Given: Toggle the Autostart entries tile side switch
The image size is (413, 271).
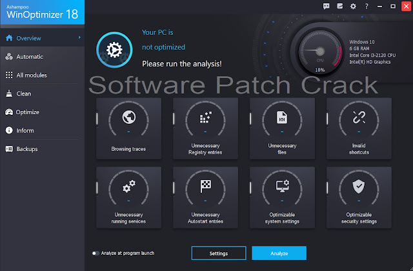Looking at the screenshot, I should [x=174, y=188].
